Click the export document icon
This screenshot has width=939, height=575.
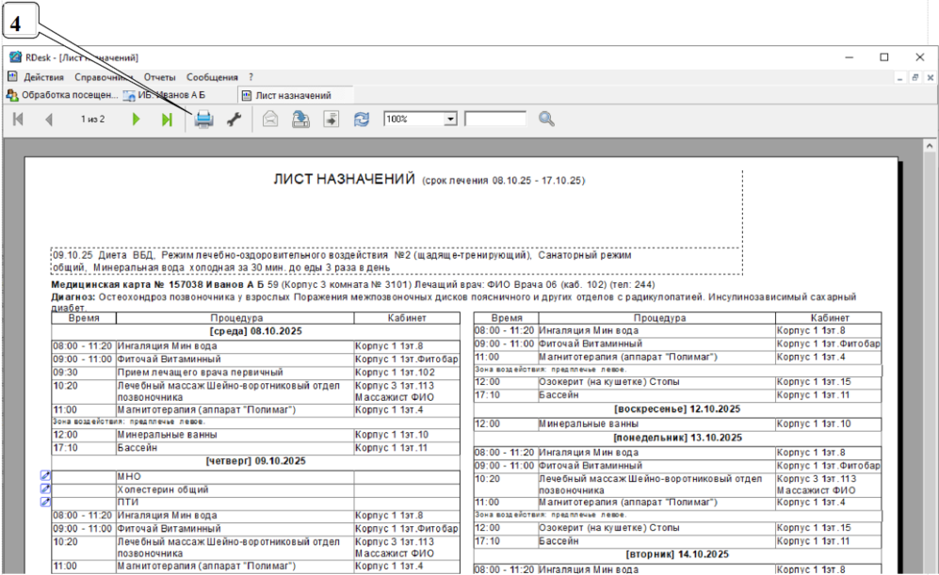tap(332, 120)
